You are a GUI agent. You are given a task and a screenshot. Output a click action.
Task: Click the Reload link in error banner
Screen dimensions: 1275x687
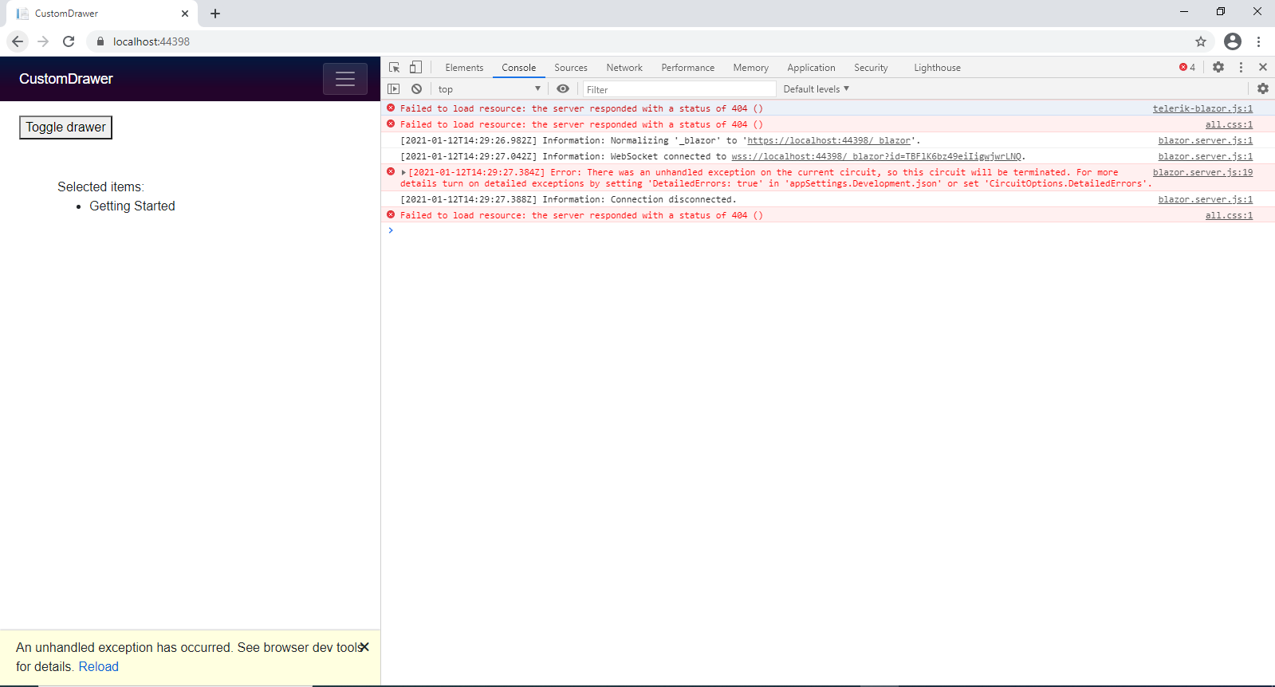[x=99, y=667]
